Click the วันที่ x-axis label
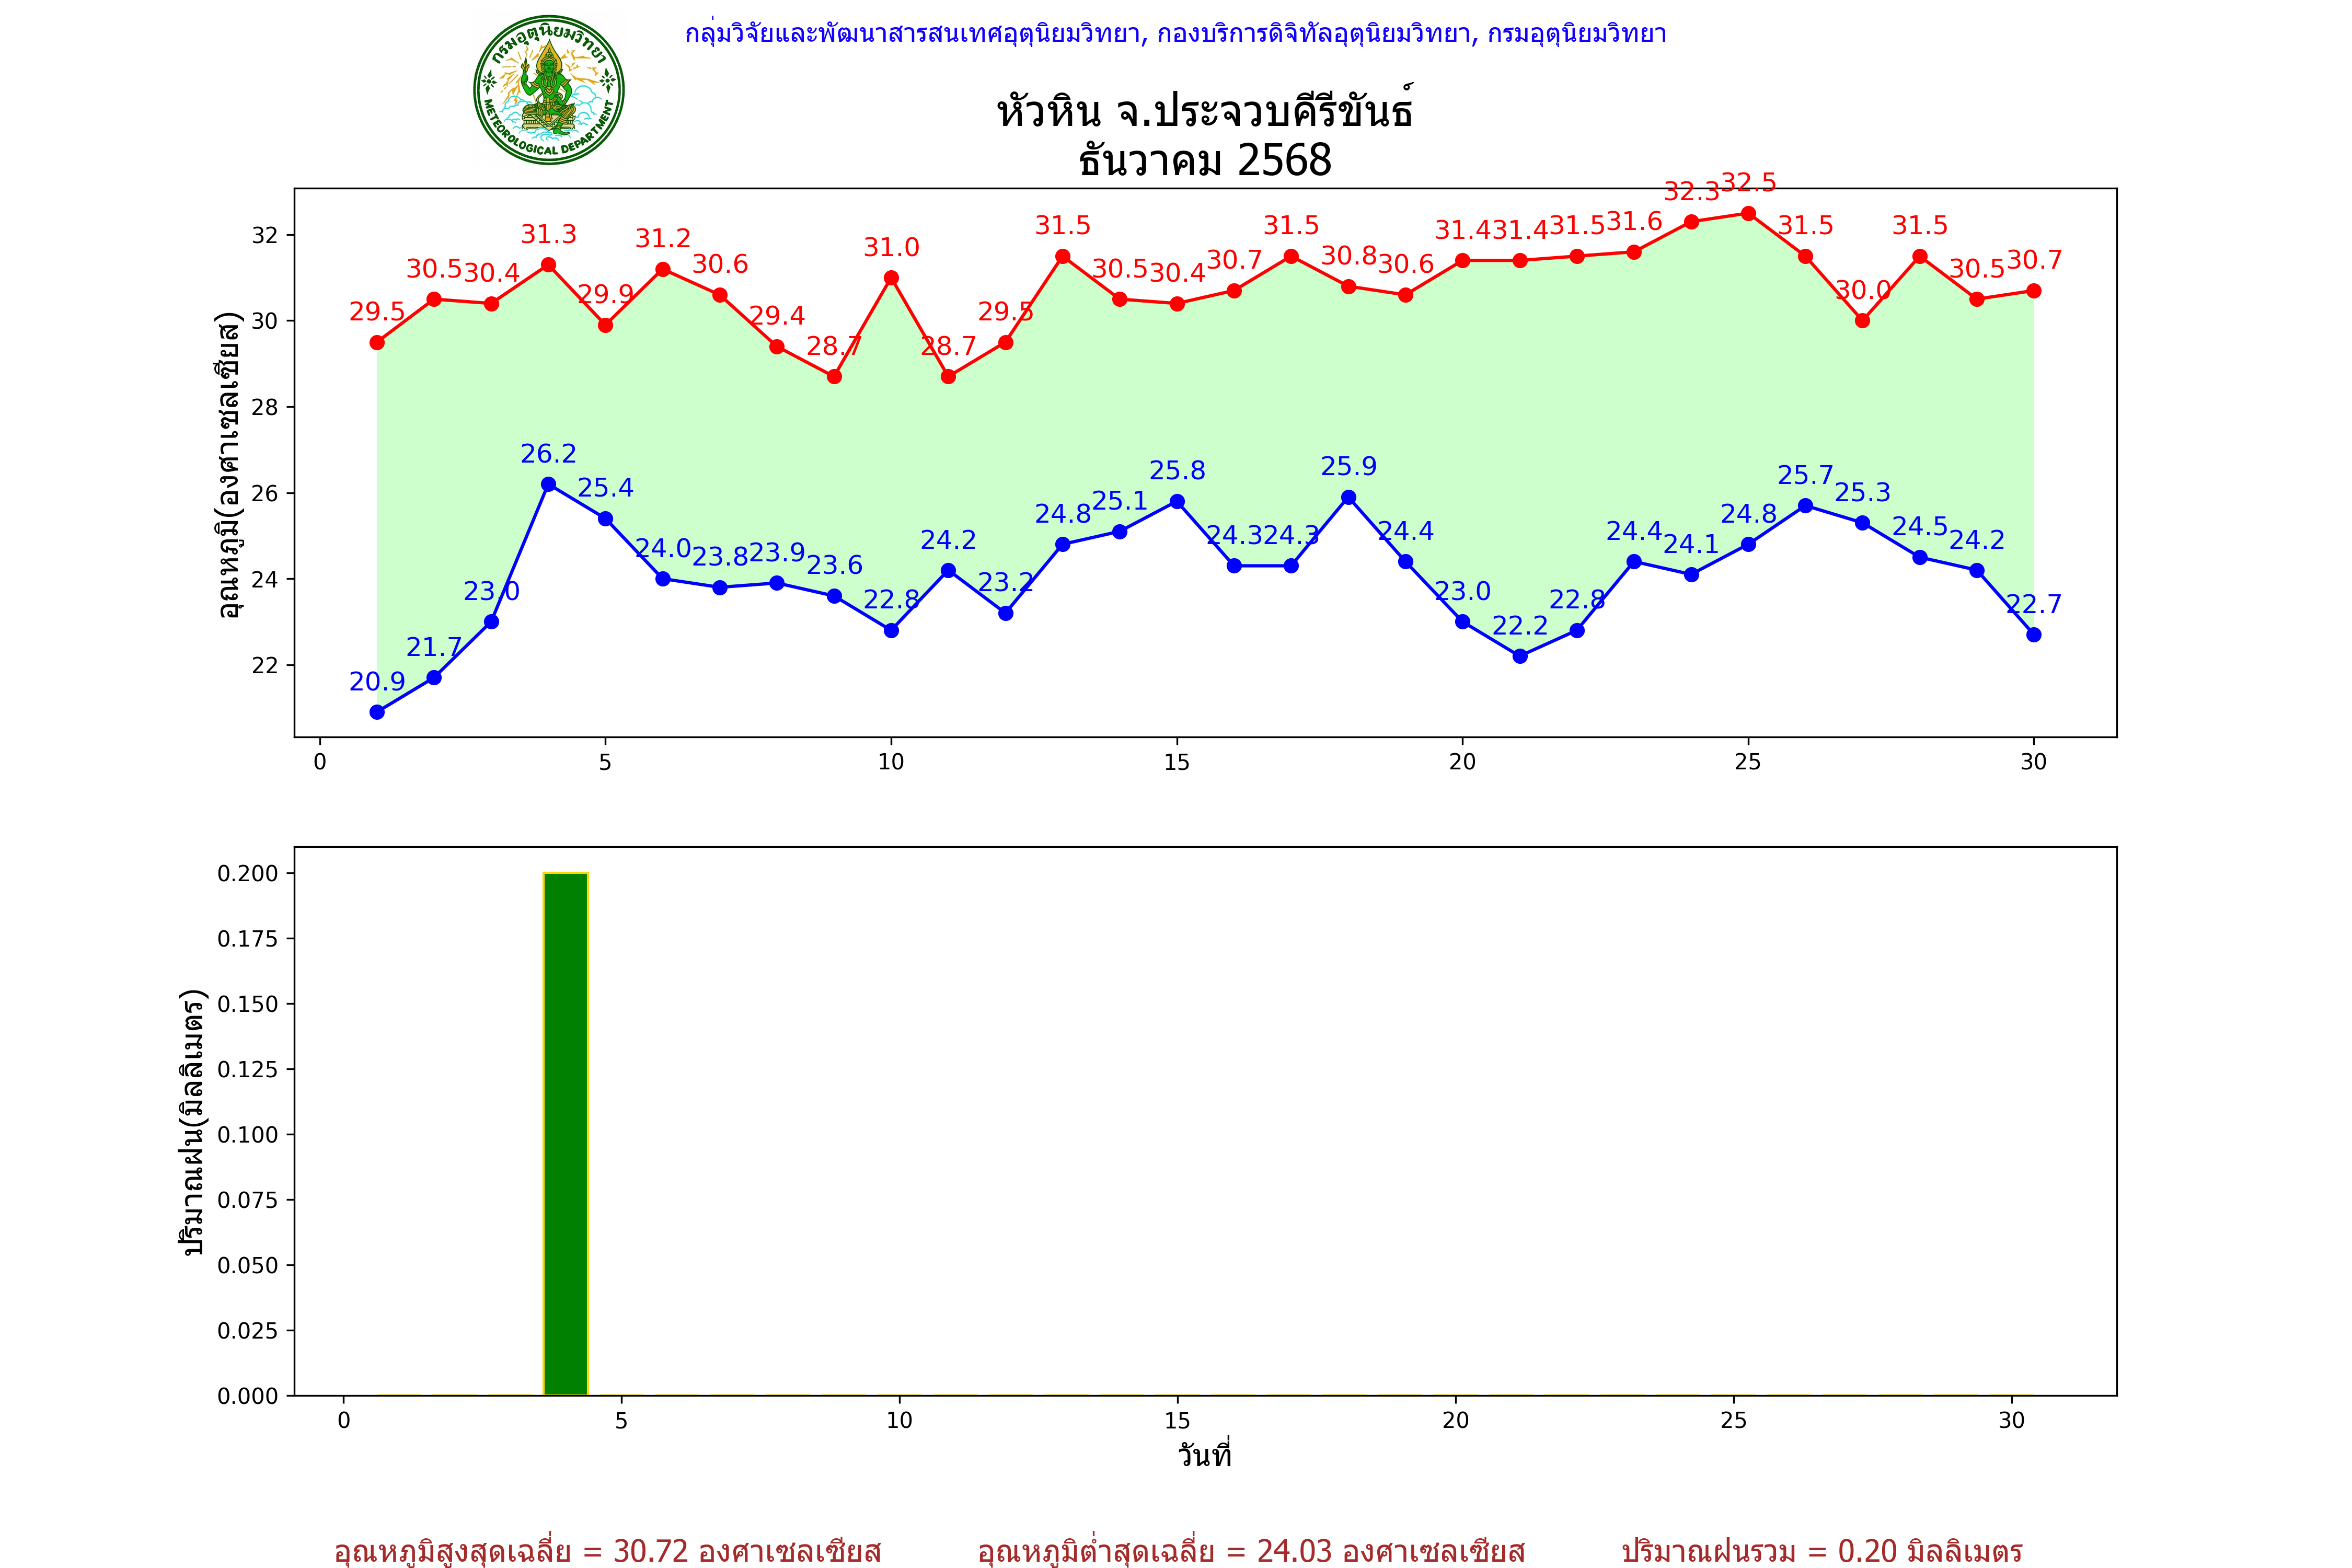 coord(1204,1455)
